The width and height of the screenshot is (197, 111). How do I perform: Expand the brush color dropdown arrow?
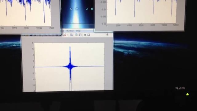(67, 35)
